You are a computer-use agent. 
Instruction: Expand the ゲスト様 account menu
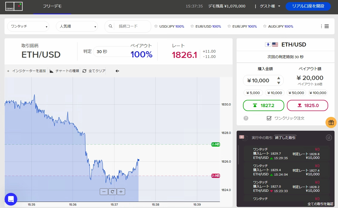270,6
